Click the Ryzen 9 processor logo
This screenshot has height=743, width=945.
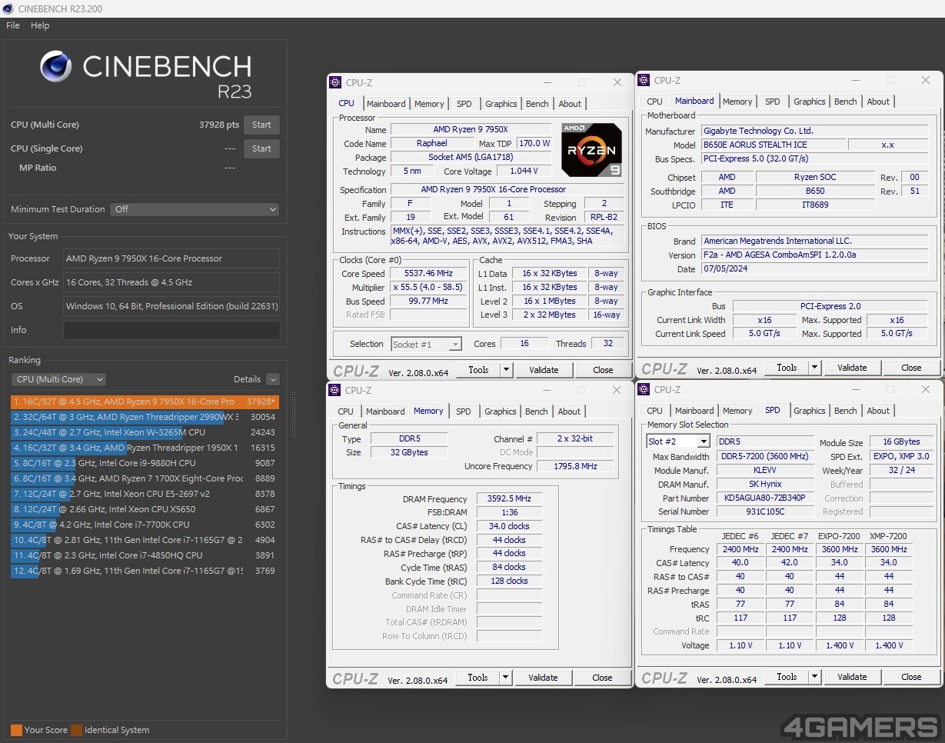(591, 150)
